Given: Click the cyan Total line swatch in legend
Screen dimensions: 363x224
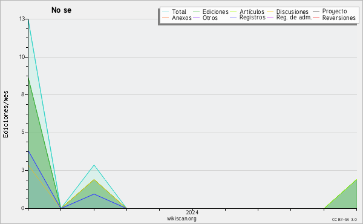Looking at the screenshot, I should 166,12.
